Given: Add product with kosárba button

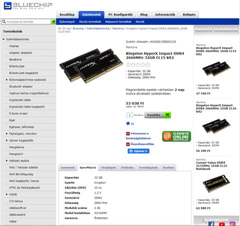Looking at the screenshot, I should 157,115.
